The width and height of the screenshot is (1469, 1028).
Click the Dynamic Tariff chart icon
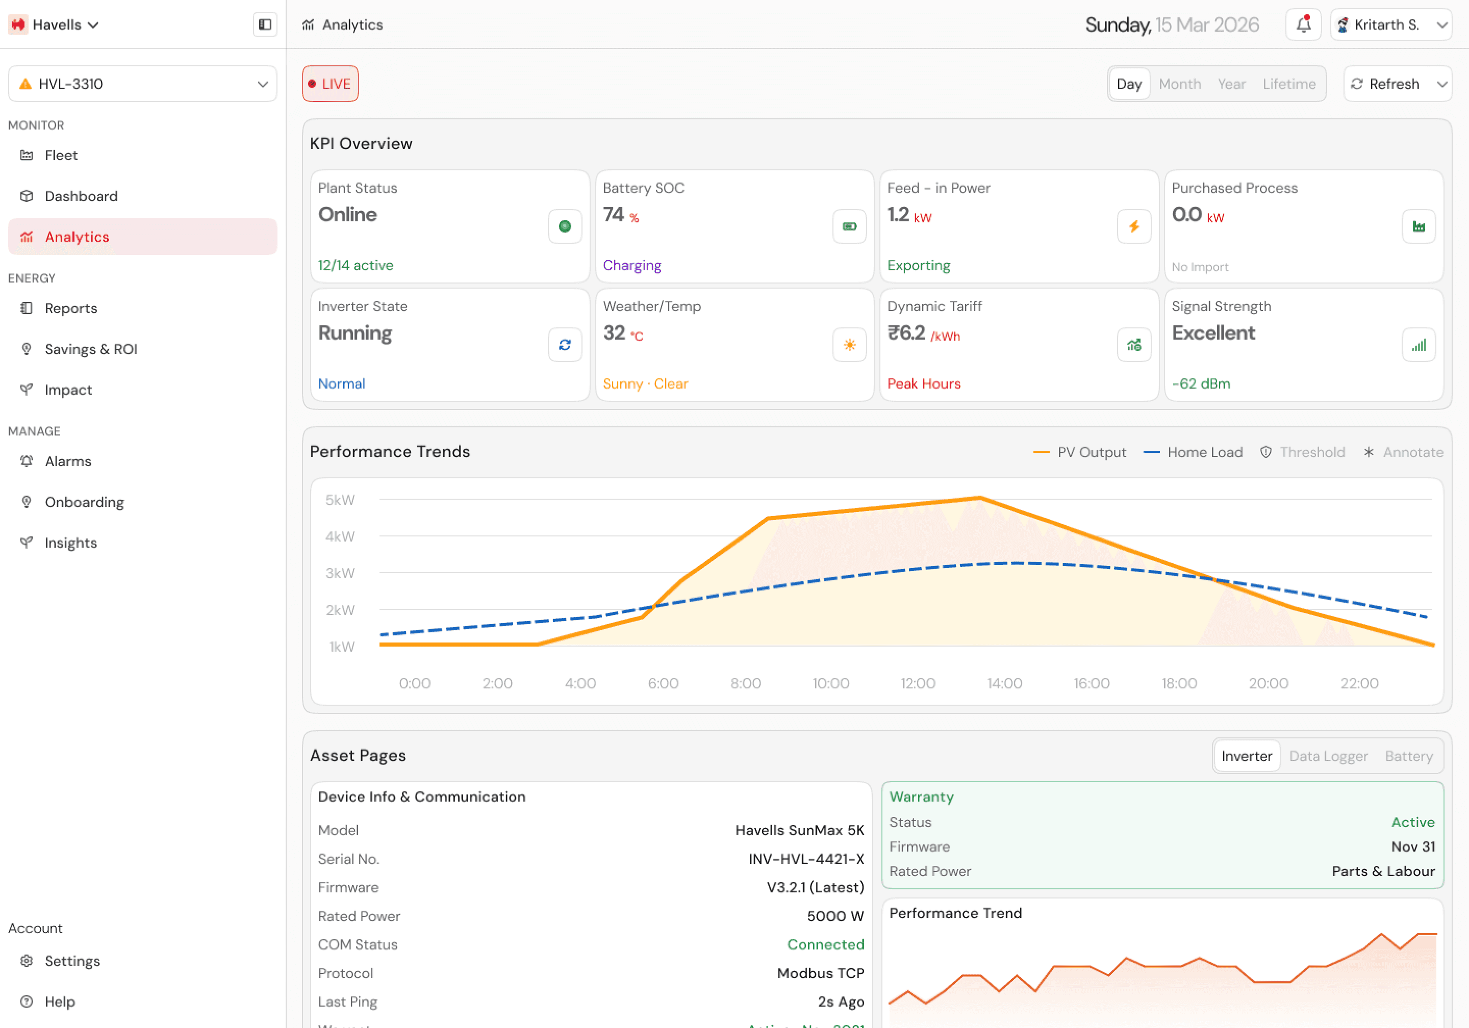pos(1134,345)
